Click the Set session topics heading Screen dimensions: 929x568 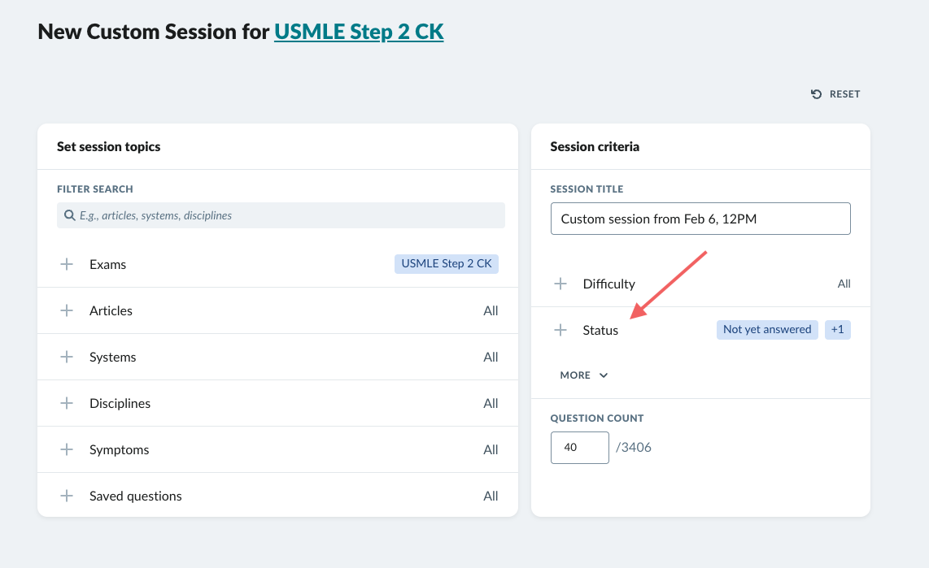(108, 147)
